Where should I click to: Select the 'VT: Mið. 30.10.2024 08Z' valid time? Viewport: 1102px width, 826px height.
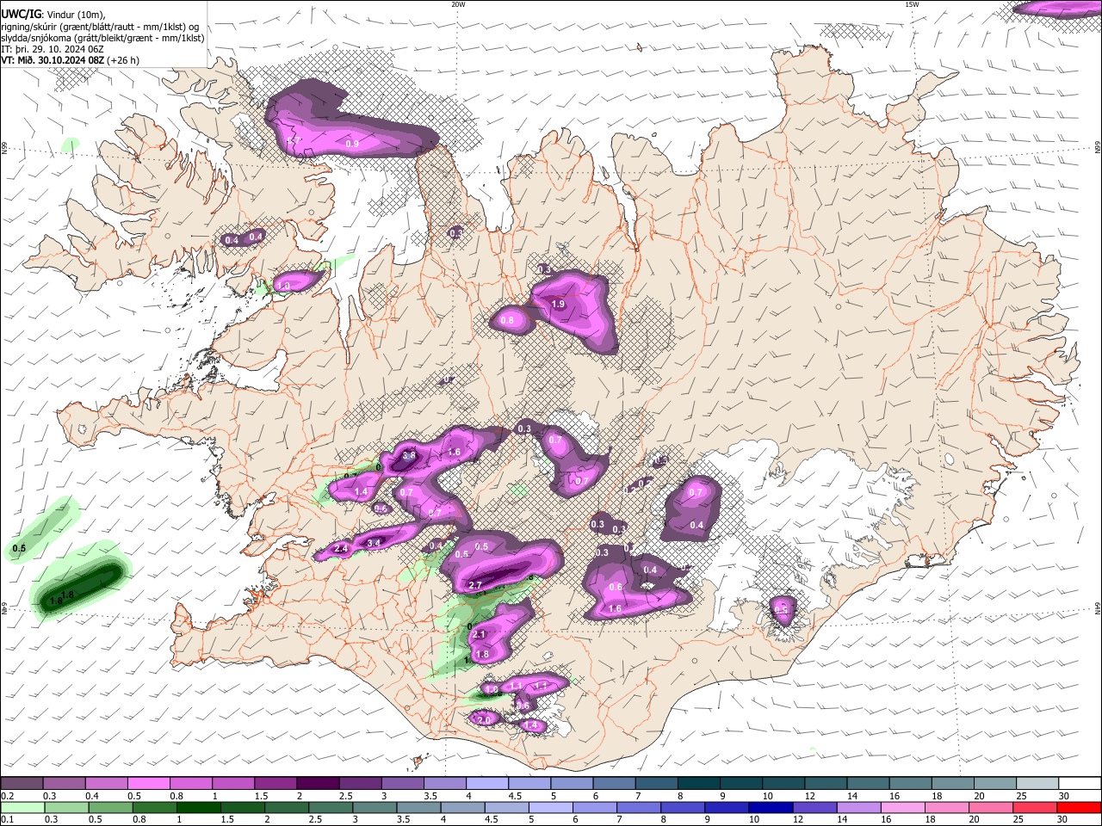pos(53,60)
